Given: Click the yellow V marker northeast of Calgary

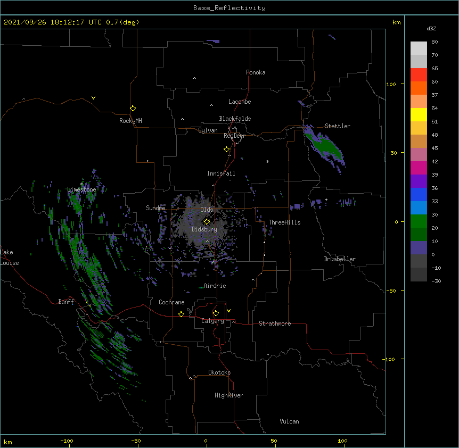Looking at the screenshot, I should (x=228, y=311).
